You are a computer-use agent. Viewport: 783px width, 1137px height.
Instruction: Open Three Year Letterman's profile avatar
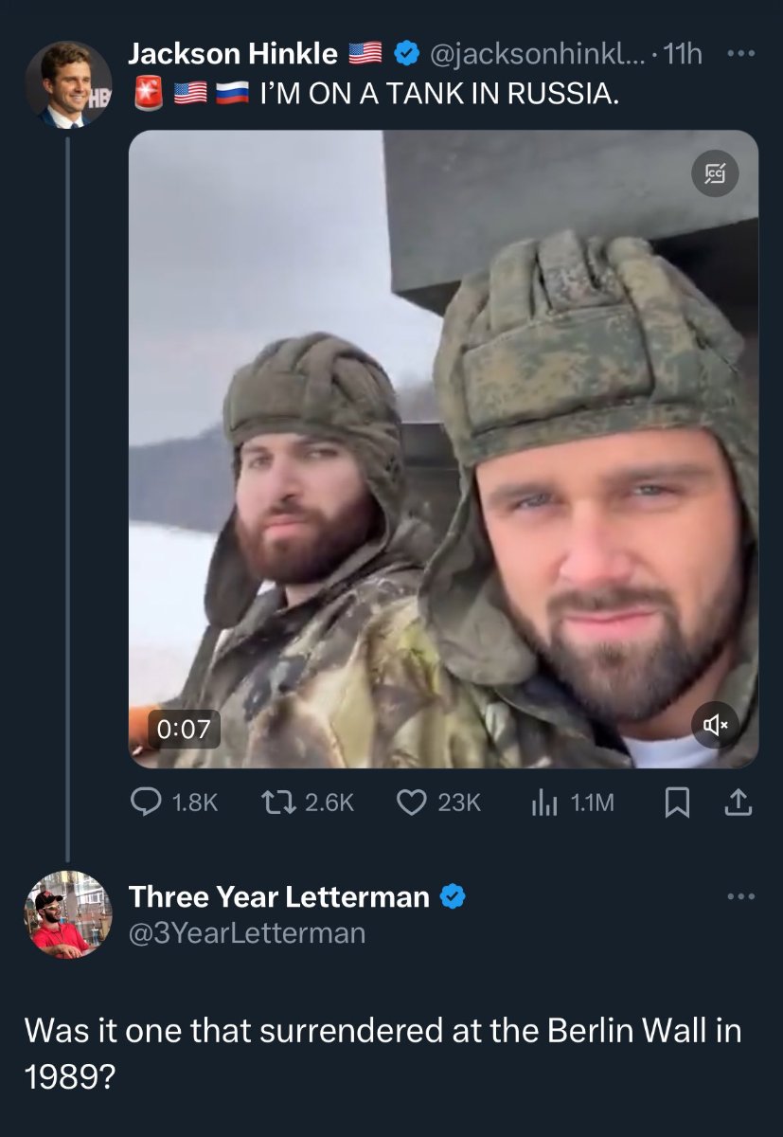click(x=67, y=914)
